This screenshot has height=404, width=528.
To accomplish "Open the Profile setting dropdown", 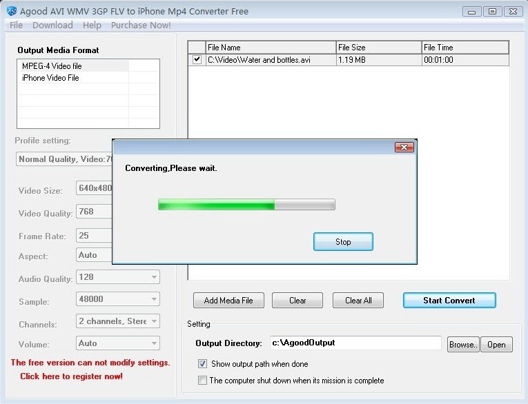I will [x=64, y=159].
